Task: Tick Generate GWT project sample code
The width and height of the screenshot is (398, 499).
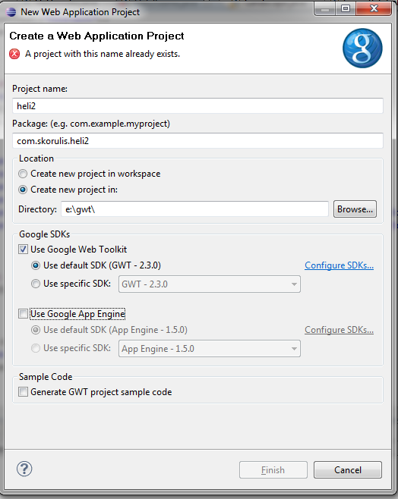Action: [23, 392]
